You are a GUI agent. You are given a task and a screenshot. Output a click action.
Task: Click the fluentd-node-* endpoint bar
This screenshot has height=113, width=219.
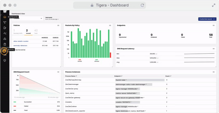tap(140, 80)
